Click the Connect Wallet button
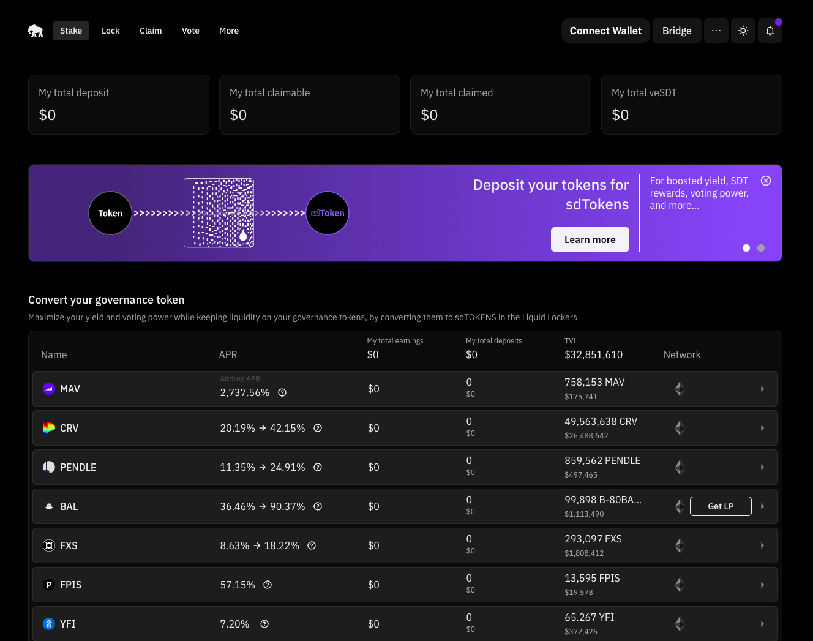This screenshot has height=641, width=813. [x=605, y=31]
